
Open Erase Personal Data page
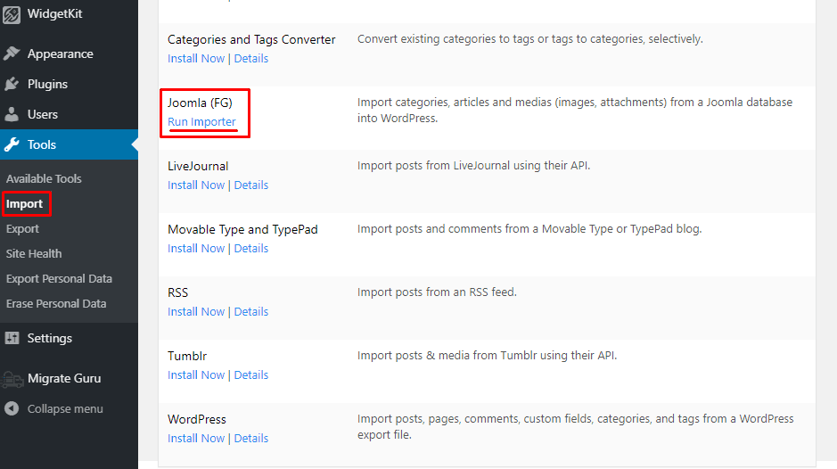[x=56, y=303]
